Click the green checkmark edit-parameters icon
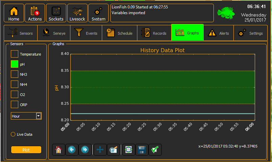Screen dimensions: 272x162 (x=155, y=150)
